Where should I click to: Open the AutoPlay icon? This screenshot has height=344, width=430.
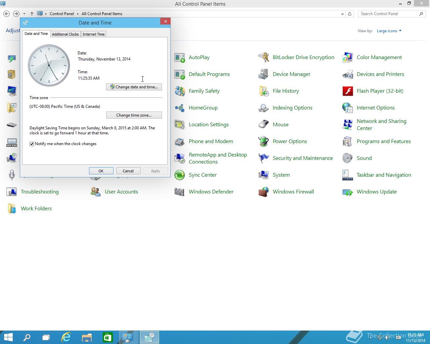(x=180, y=57)
